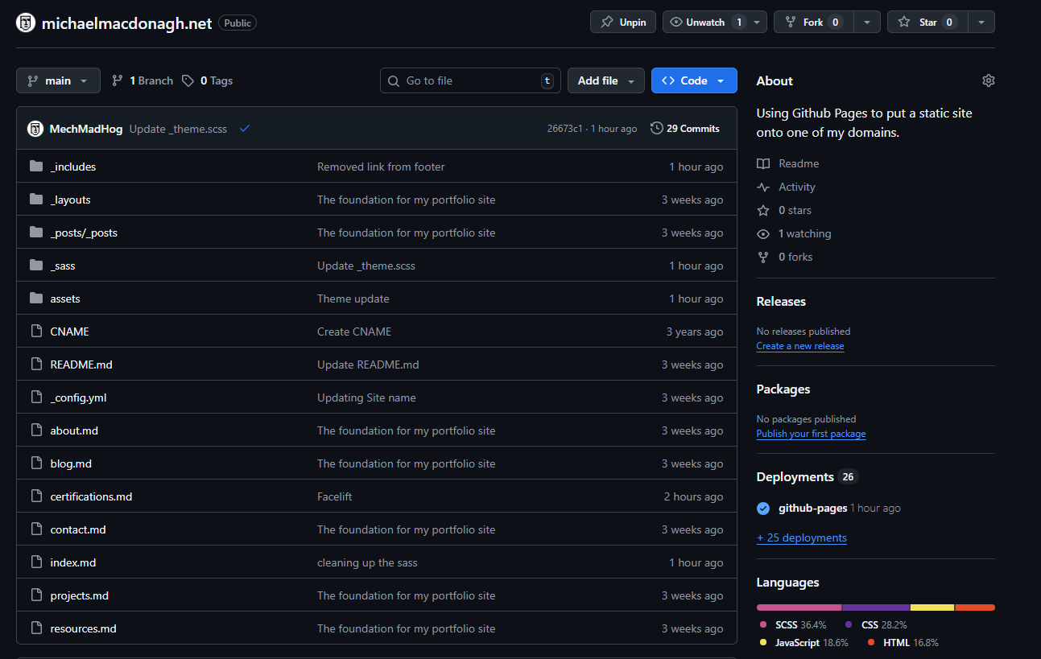The width and height of the screenshot is (1041, 659).
Task: Click the eye icon next to 1 watching
Action: 763,233
